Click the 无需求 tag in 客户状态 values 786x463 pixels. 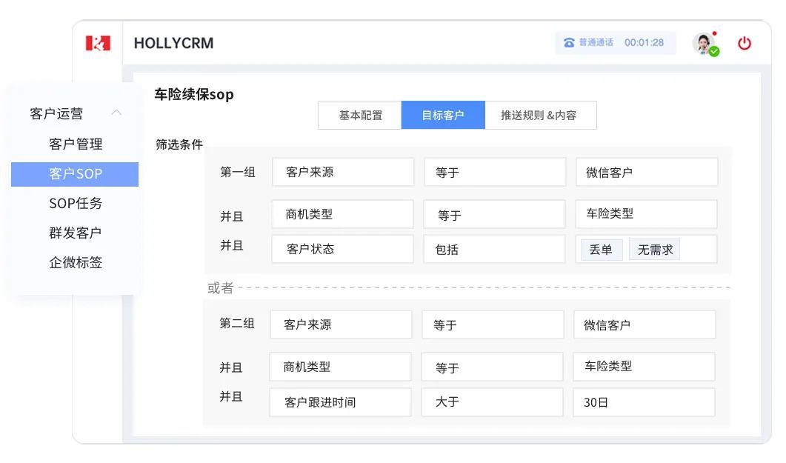click(x=655, y=250)
